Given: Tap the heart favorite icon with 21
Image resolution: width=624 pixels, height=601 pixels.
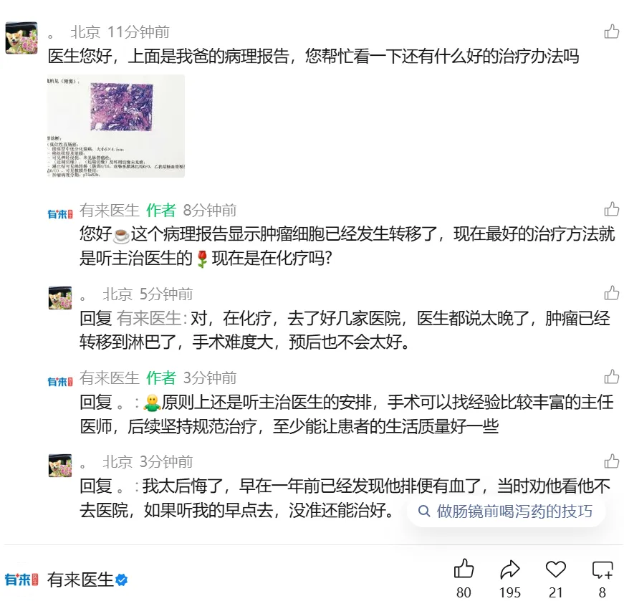Looking at the screenshot, I should pyautogui.click(x=555, y=569).
